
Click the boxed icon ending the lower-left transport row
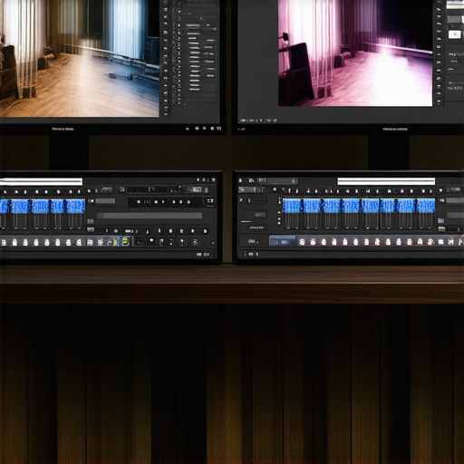(x=210, y=201)
